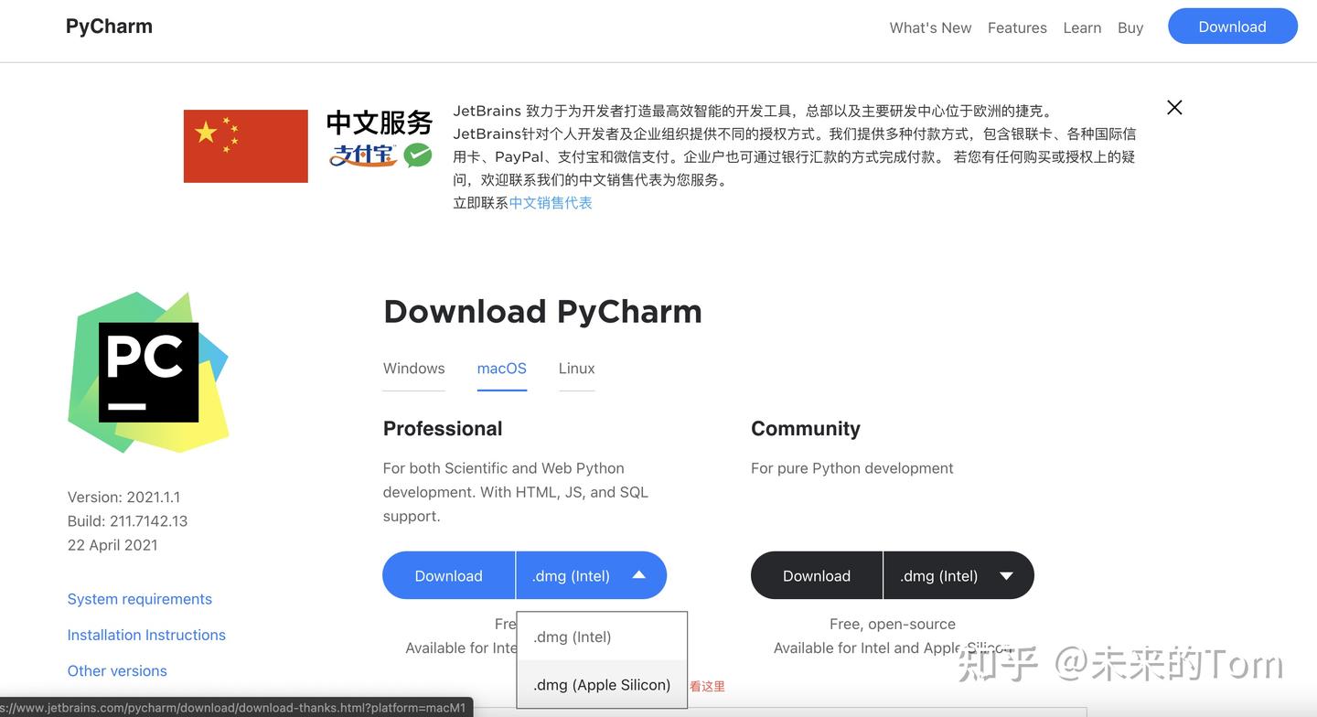Select .dmg (Apple Silicon) from the dropdown
1317x717 pixels.
600,684
